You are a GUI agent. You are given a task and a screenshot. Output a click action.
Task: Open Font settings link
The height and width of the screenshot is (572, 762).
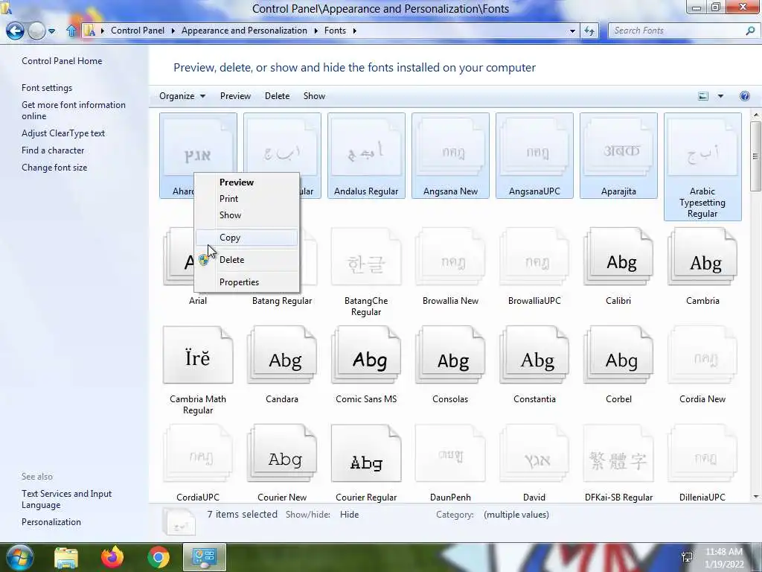(x=47, y=88)
